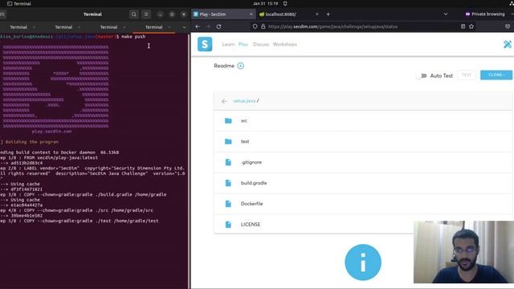The width and height of the screenshot is (514, 289).
Task: Reload the page in the browser
Action: pyautogui.click(x=218, y=26)
